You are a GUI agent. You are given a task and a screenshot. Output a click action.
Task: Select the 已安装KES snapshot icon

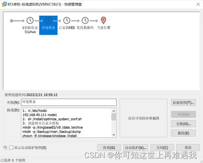67,20
